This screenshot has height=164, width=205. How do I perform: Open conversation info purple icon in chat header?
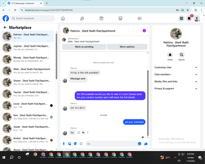(x=144, y=31)
